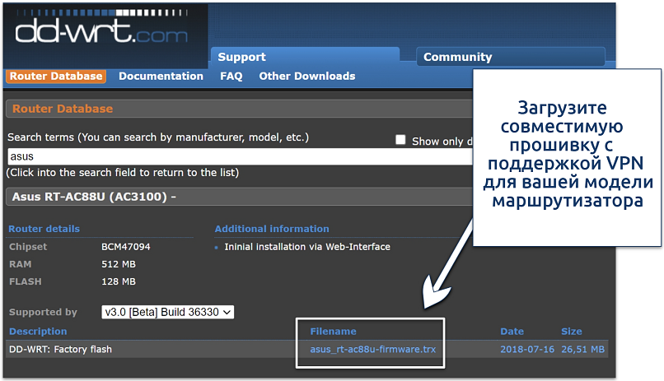Open the Support tab
Screen dimensions: 664x381
[241, 57]
